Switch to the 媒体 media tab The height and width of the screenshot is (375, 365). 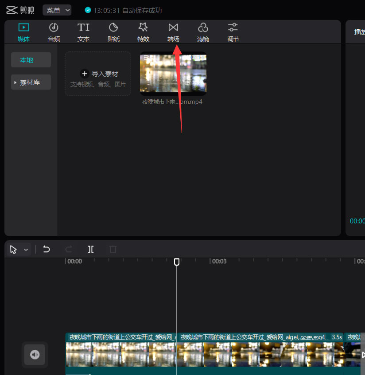pyautogui.click(x=23, y=33)
